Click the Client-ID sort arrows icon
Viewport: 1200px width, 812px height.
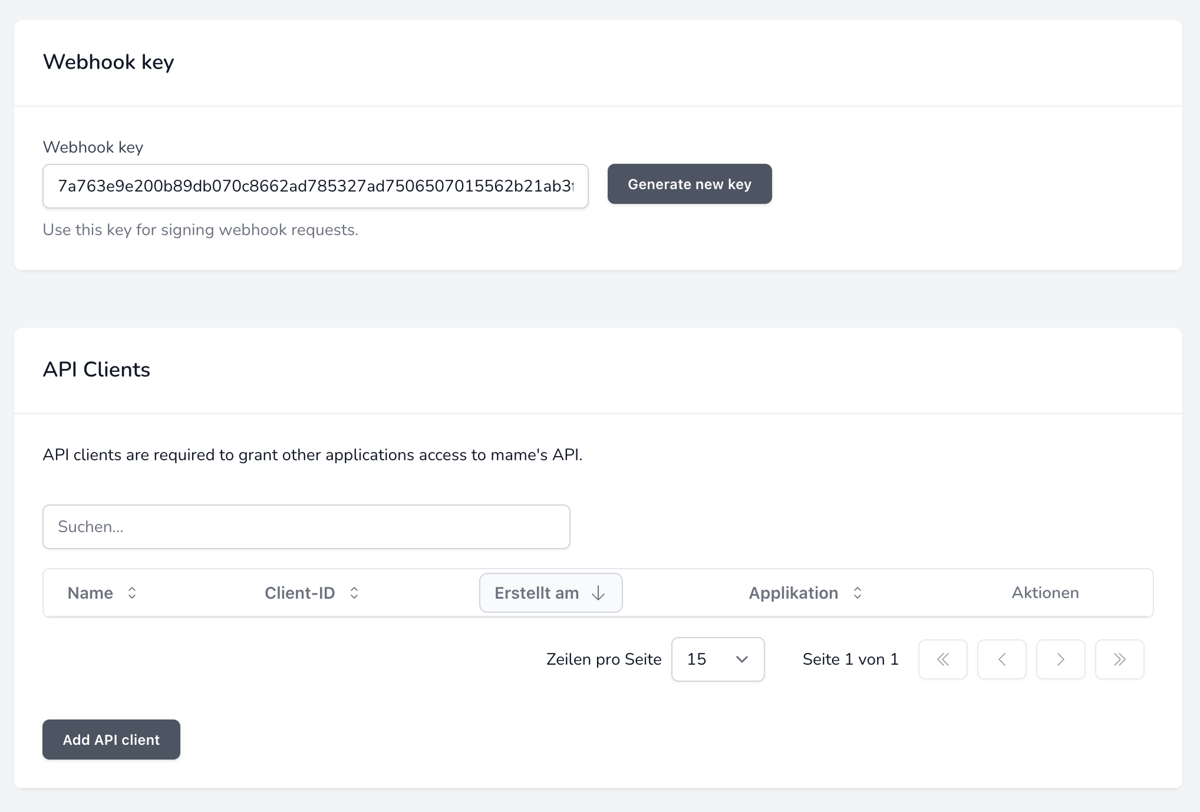(x=354, y=593)
